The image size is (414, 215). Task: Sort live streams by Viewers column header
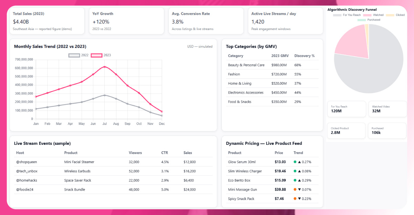pos(135,153)
